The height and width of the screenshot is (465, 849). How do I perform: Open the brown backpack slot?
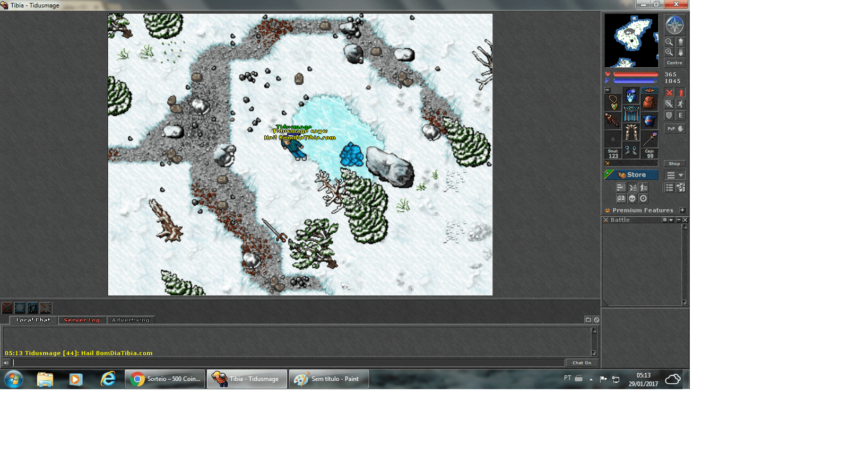[x=649, y=102]
